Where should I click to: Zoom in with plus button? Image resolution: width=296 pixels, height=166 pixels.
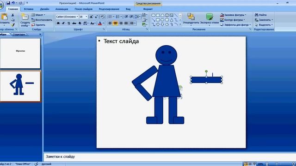coord(294,164)
